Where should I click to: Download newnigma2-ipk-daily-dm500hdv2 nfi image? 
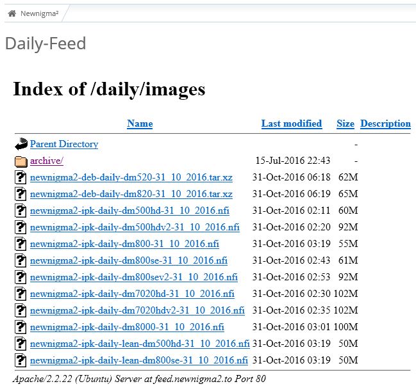[135, 227]
